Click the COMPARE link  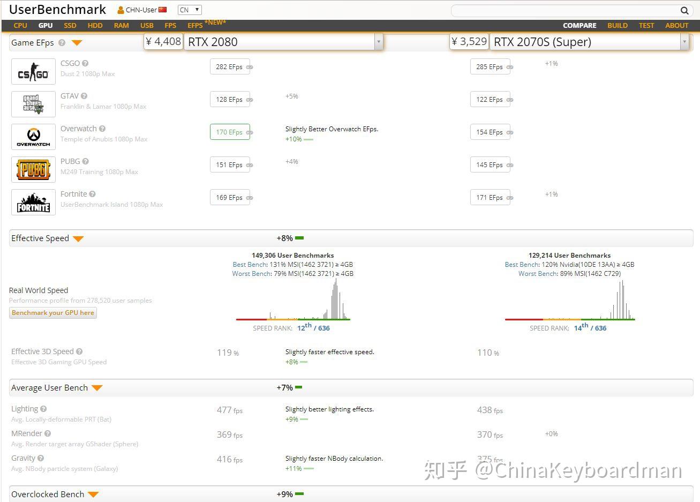579,25
